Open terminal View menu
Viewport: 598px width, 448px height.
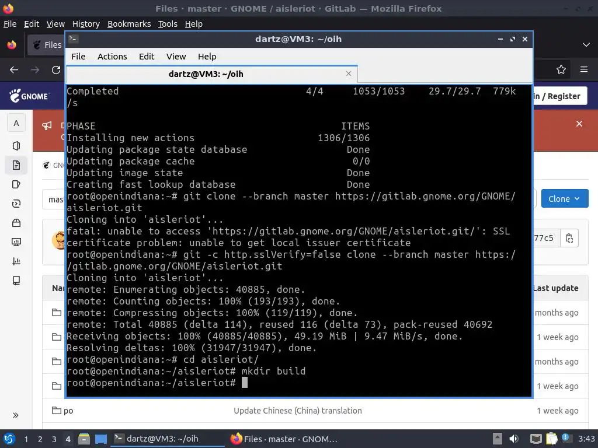[x=176, y=57]
